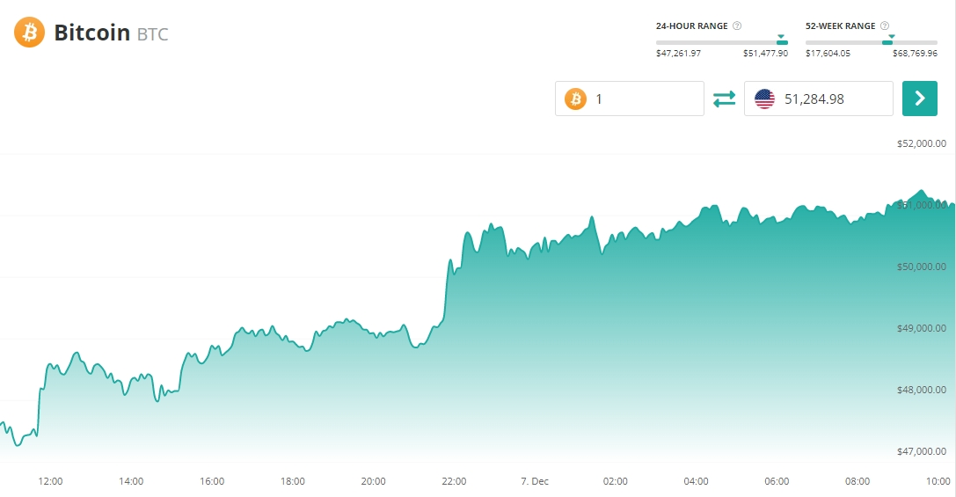This screenshot has height=497, width=956.
Task: Click the 24-hour range help icon
Action: tap(737, 26)
